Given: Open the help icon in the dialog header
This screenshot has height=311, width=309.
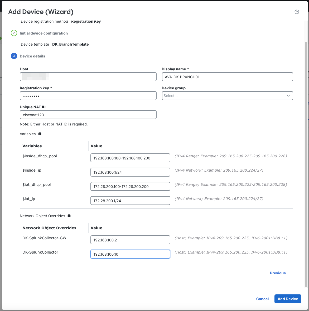Looking at the screenshot, I should pos(297,12).
